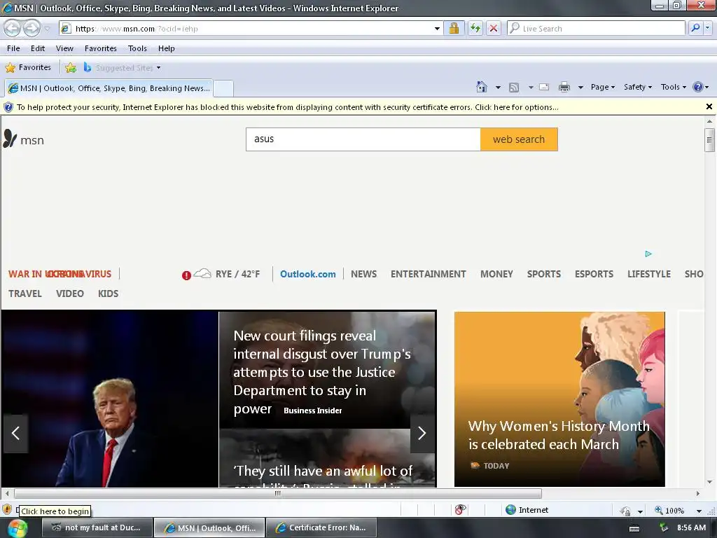Stop loading with the red X icon
717x538 pixels.
pyautogui.click(x=494, y=28)
